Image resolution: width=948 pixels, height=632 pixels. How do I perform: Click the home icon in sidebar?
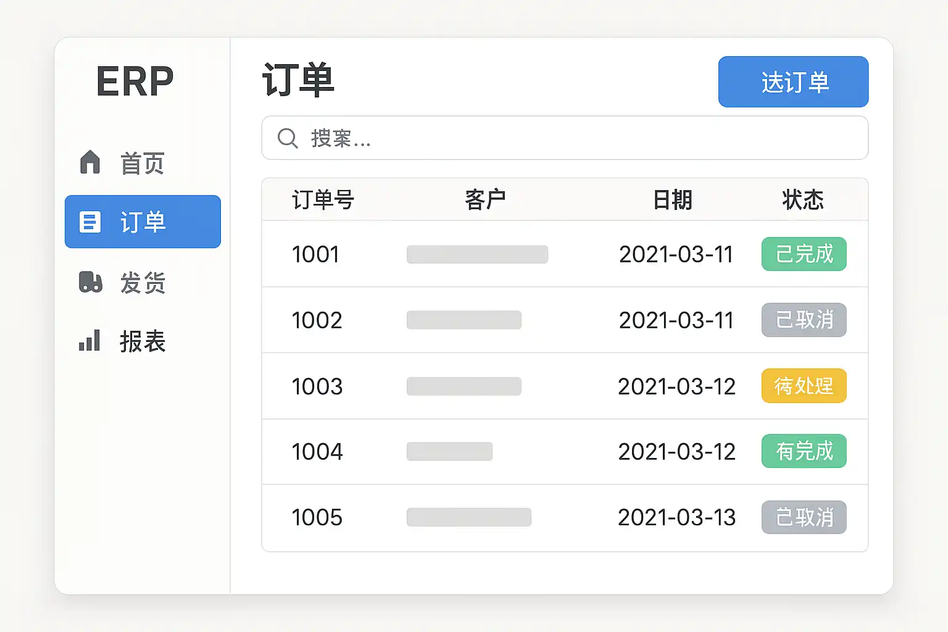pyautogui.click(x=90, y=162)
